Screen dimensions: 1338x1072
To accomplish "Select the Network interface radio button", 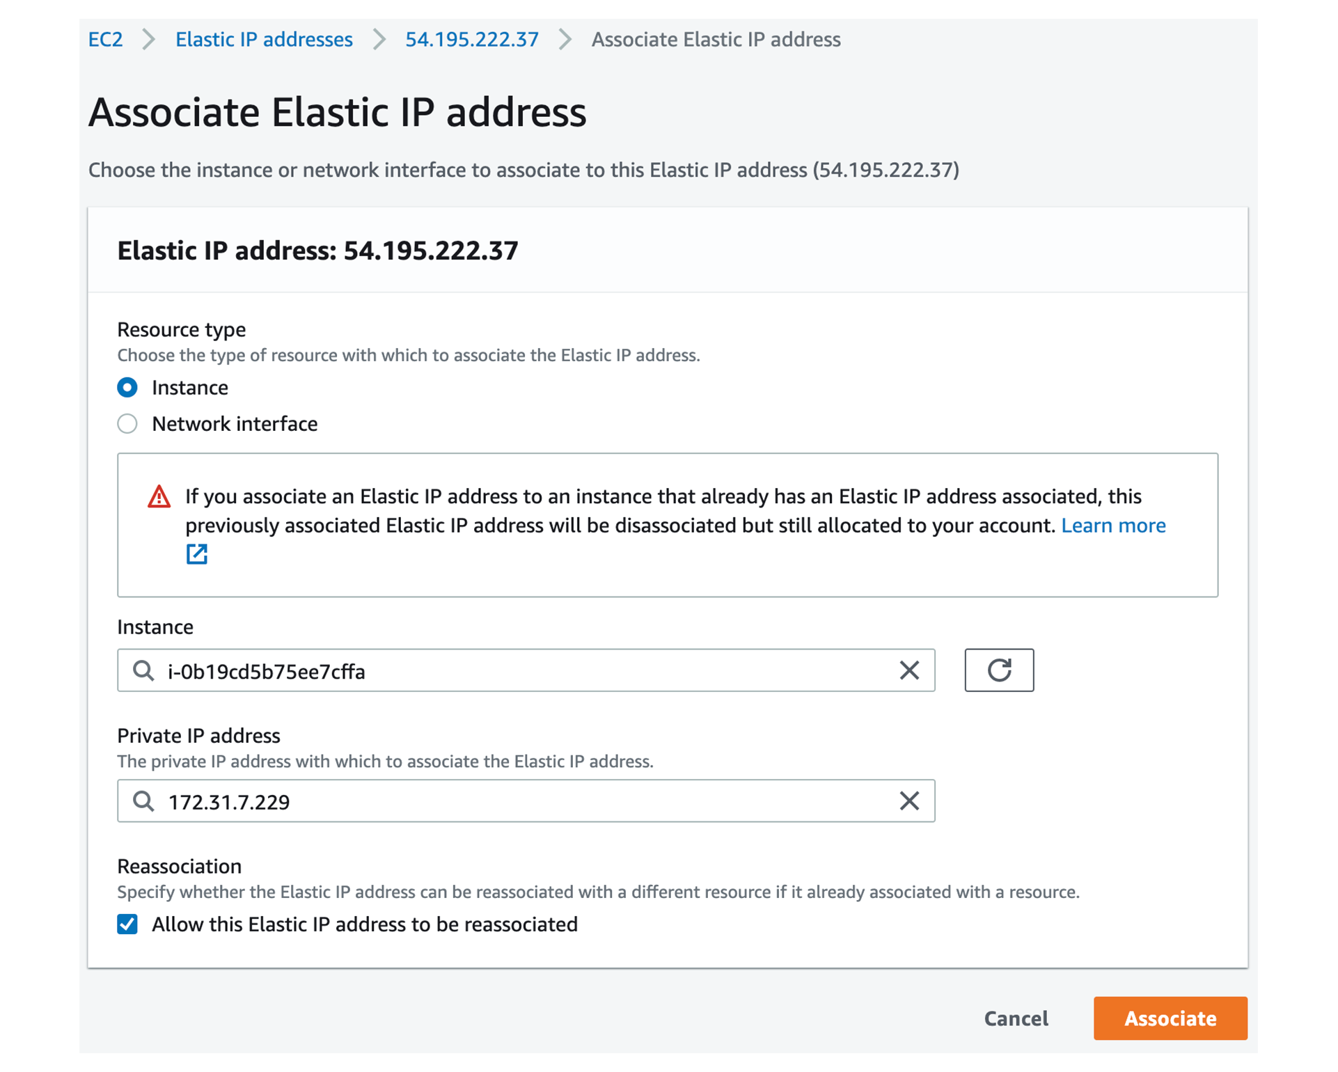I will (x=127, y=423).
